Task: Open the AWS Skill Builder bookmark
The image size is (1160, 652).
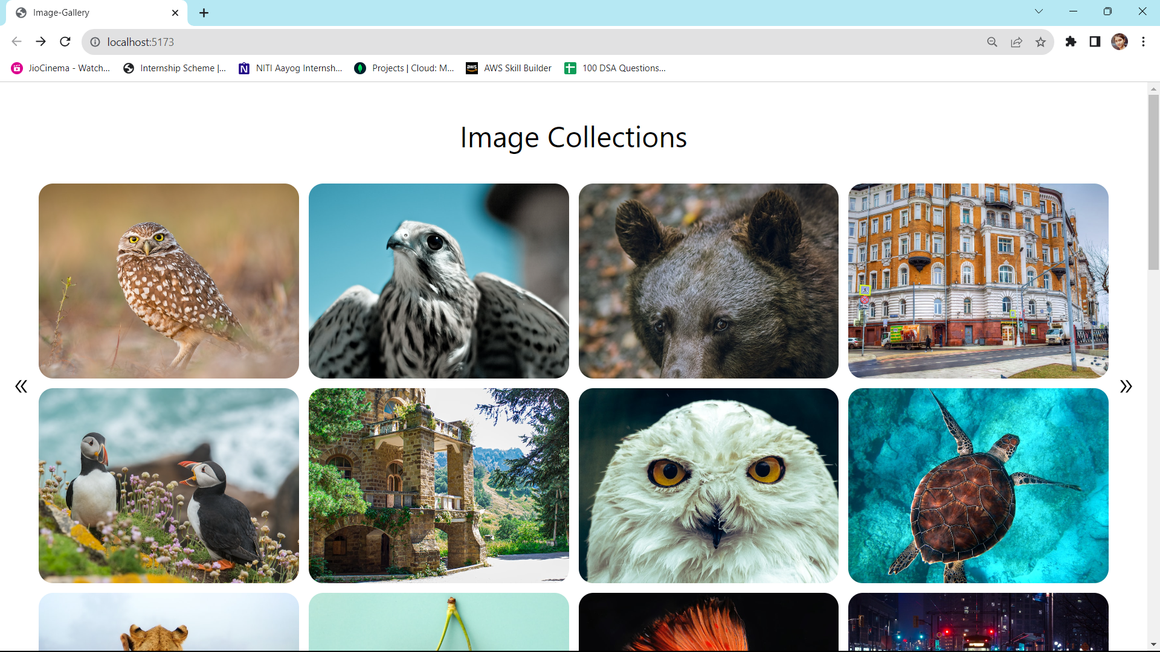Action: pos(509,68)
